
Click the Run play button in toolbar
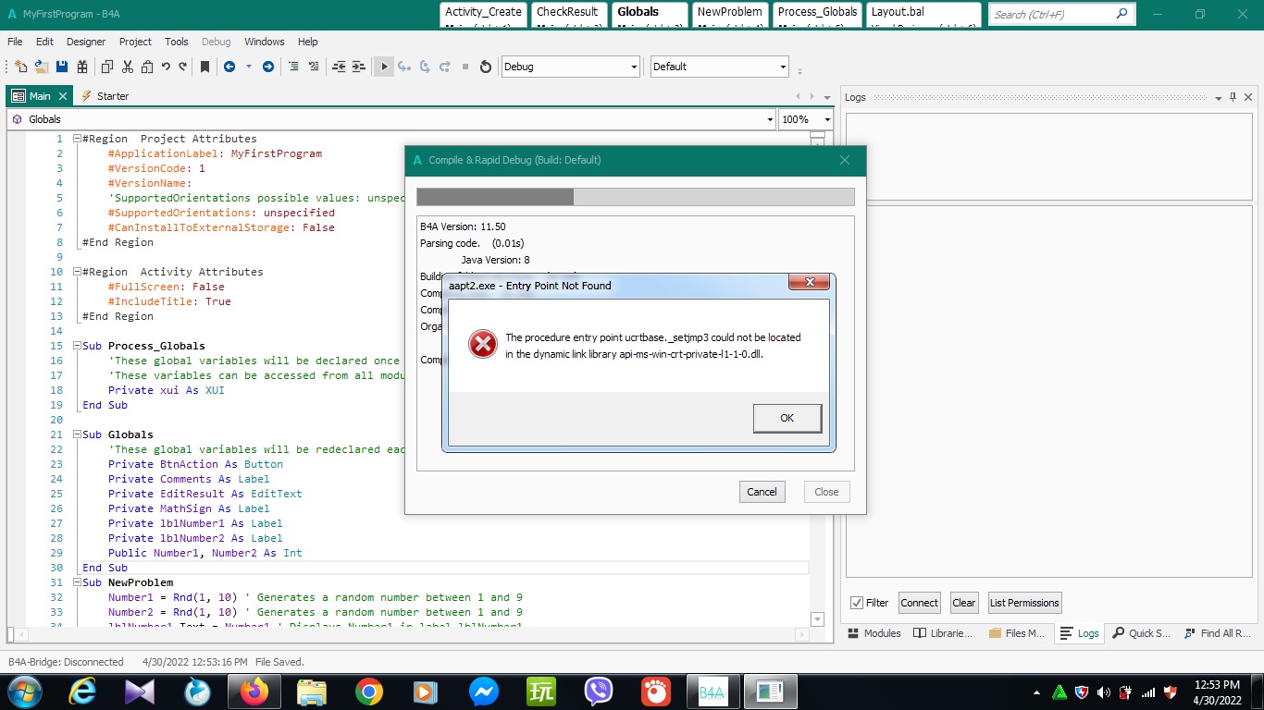pyautogui.click(x=384, y=67)
